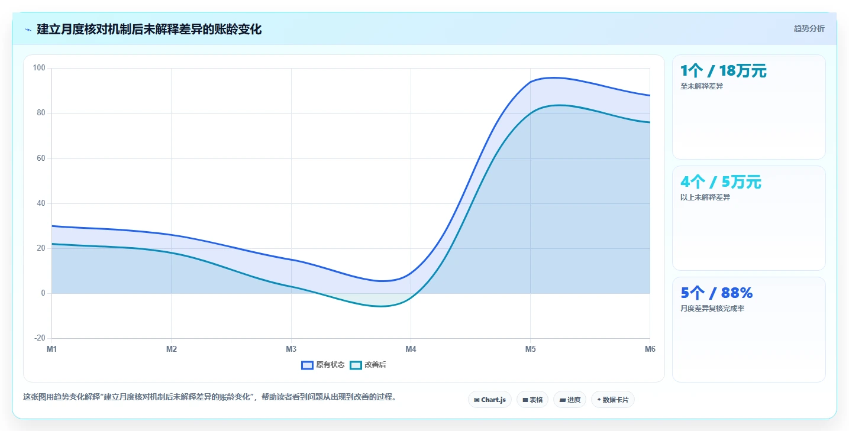Click the 表格 chip icon
849x431 pixels.
pos(525,400)
